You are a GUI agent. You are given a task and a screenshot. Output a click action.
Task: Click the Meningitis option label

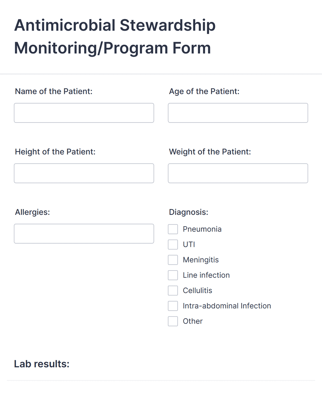tap(201, 260)
